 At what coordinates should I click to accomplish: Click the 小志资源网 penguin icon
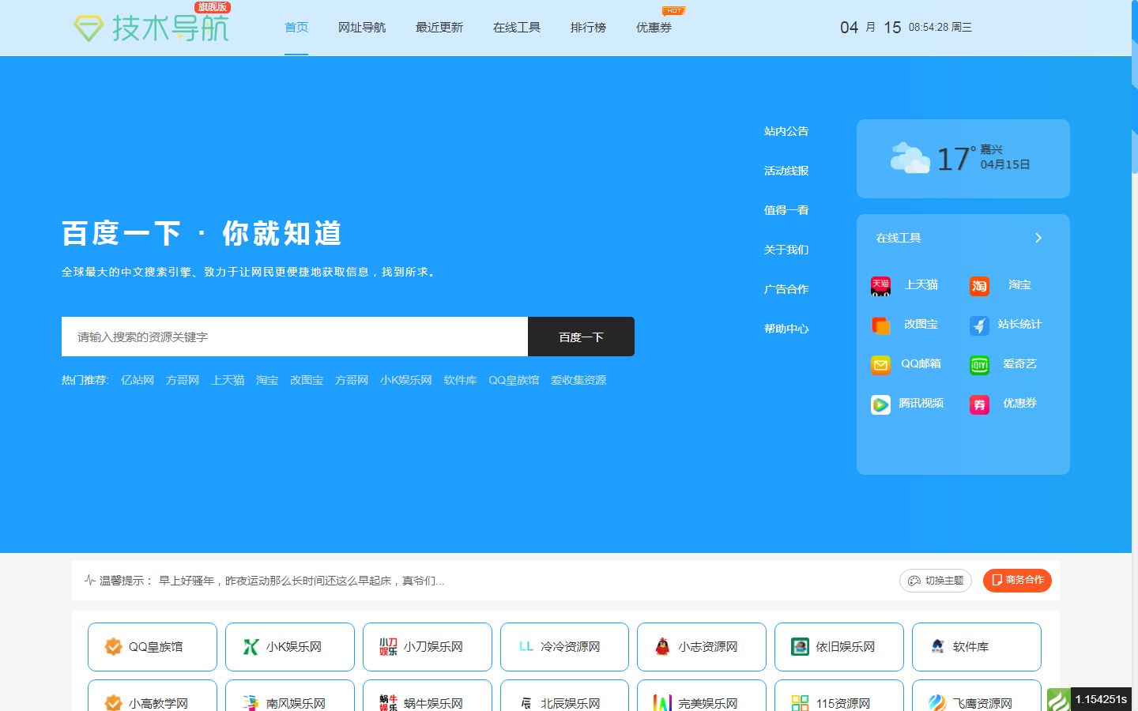click(x=663, y=647)
